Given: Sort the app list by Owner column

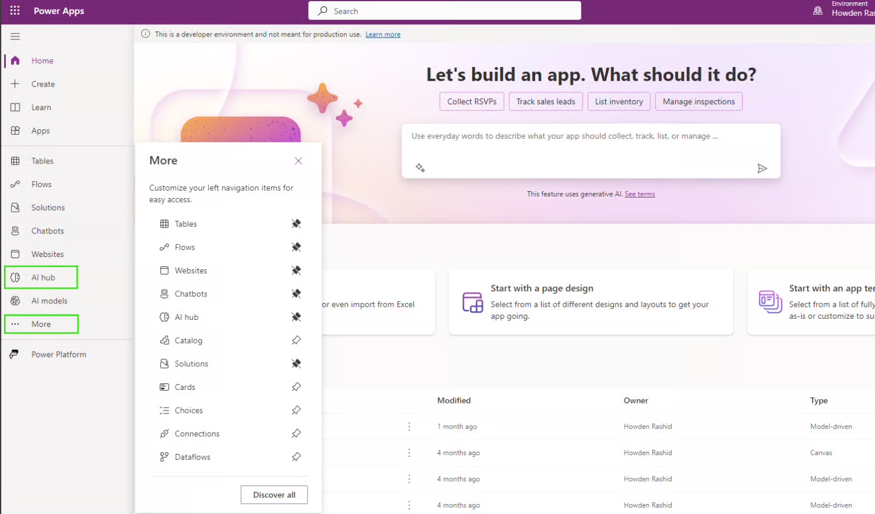Looking at the screenshot, I should click(636, 400).
